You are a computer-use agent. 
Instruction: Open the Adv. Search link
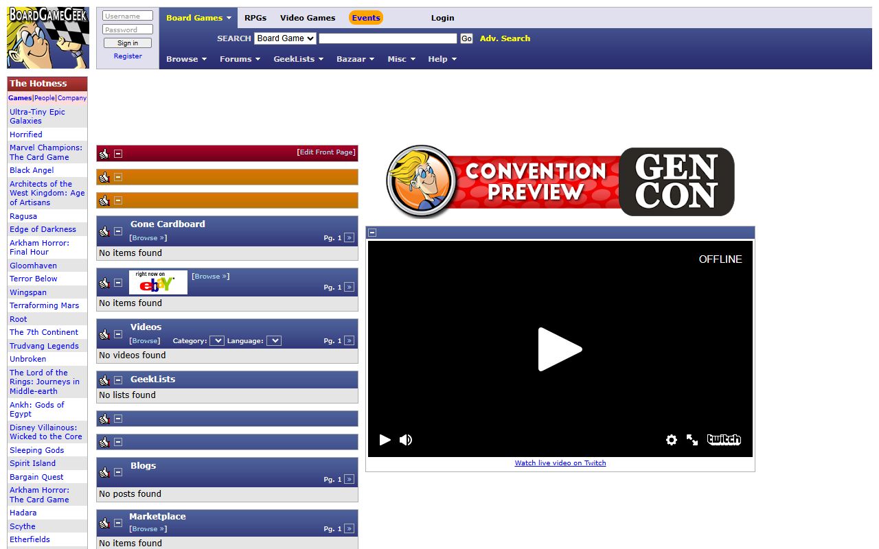[505, 38]
